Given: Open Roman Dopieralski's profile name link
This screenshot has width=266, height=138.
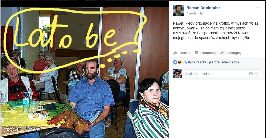Looking at the screenshot, I should pyautogui.click(x=204, y=8).
